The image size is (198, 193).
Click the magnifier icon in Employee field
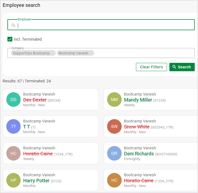pyautogui.click(x=13, y=25)
